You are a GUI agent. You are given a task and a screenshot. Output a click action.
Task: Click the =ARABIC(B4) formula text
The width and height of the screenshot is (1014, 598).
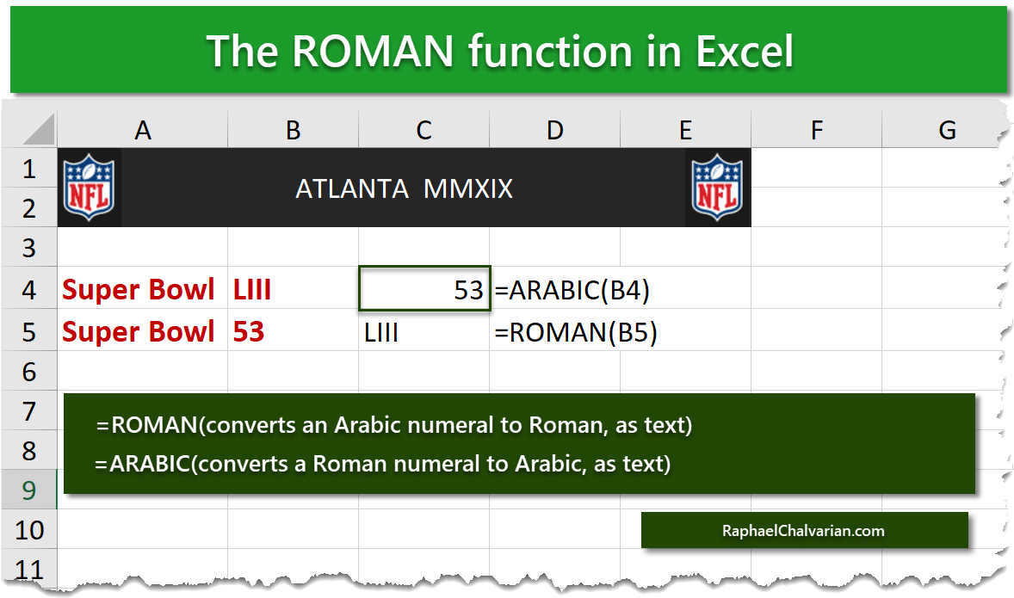click(x=572, y=290)
